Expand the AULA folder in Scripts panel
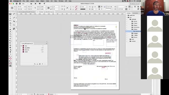This screenshot has height=95, width=169. [127, 39]
